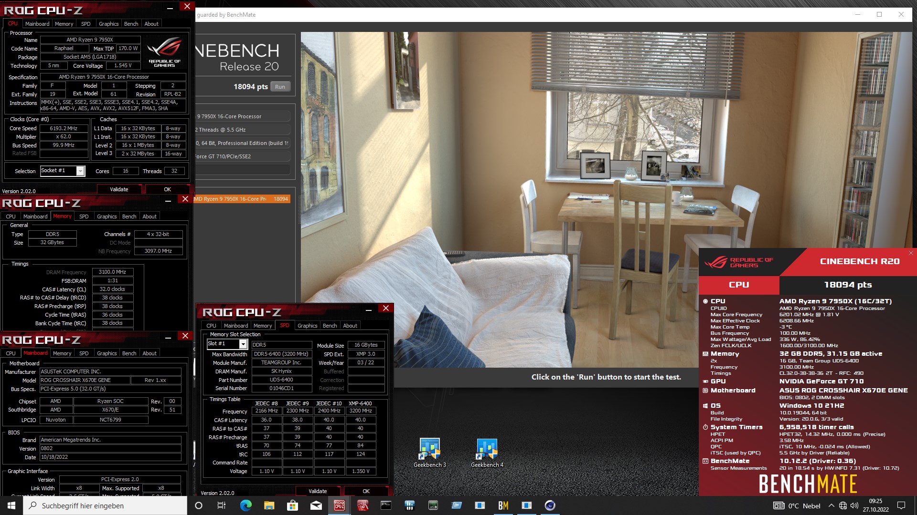Image resolution: width=917 pixels, height=515 pixels.
Task: Click the blue bars app taskbar icon
Action: (409, 505)
